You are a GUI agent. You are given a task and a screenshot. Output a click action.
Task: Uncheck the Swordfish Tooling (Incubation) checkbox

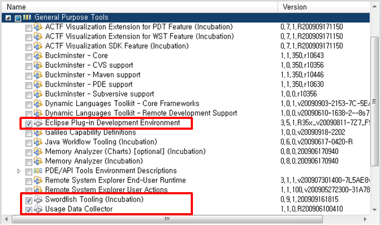(x=29, y=201)
